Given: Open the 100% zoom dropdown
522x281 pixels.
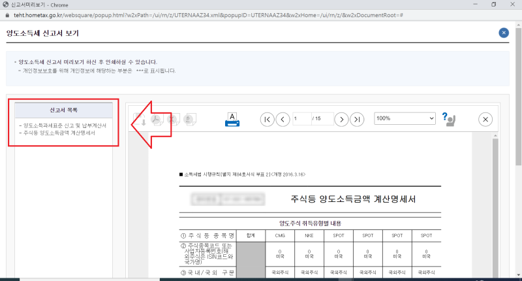Looking at the screenshot, I should pyautogui.click(x=405, y=118).
